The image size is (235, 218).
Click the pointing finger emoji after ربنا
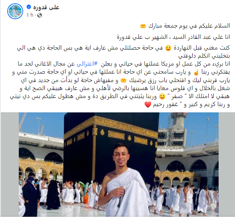[196, 73]
